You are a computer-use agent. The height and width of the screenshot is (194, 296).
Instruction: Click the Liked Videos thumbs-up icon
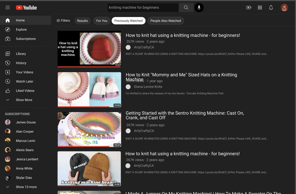[x=8, y=91]
